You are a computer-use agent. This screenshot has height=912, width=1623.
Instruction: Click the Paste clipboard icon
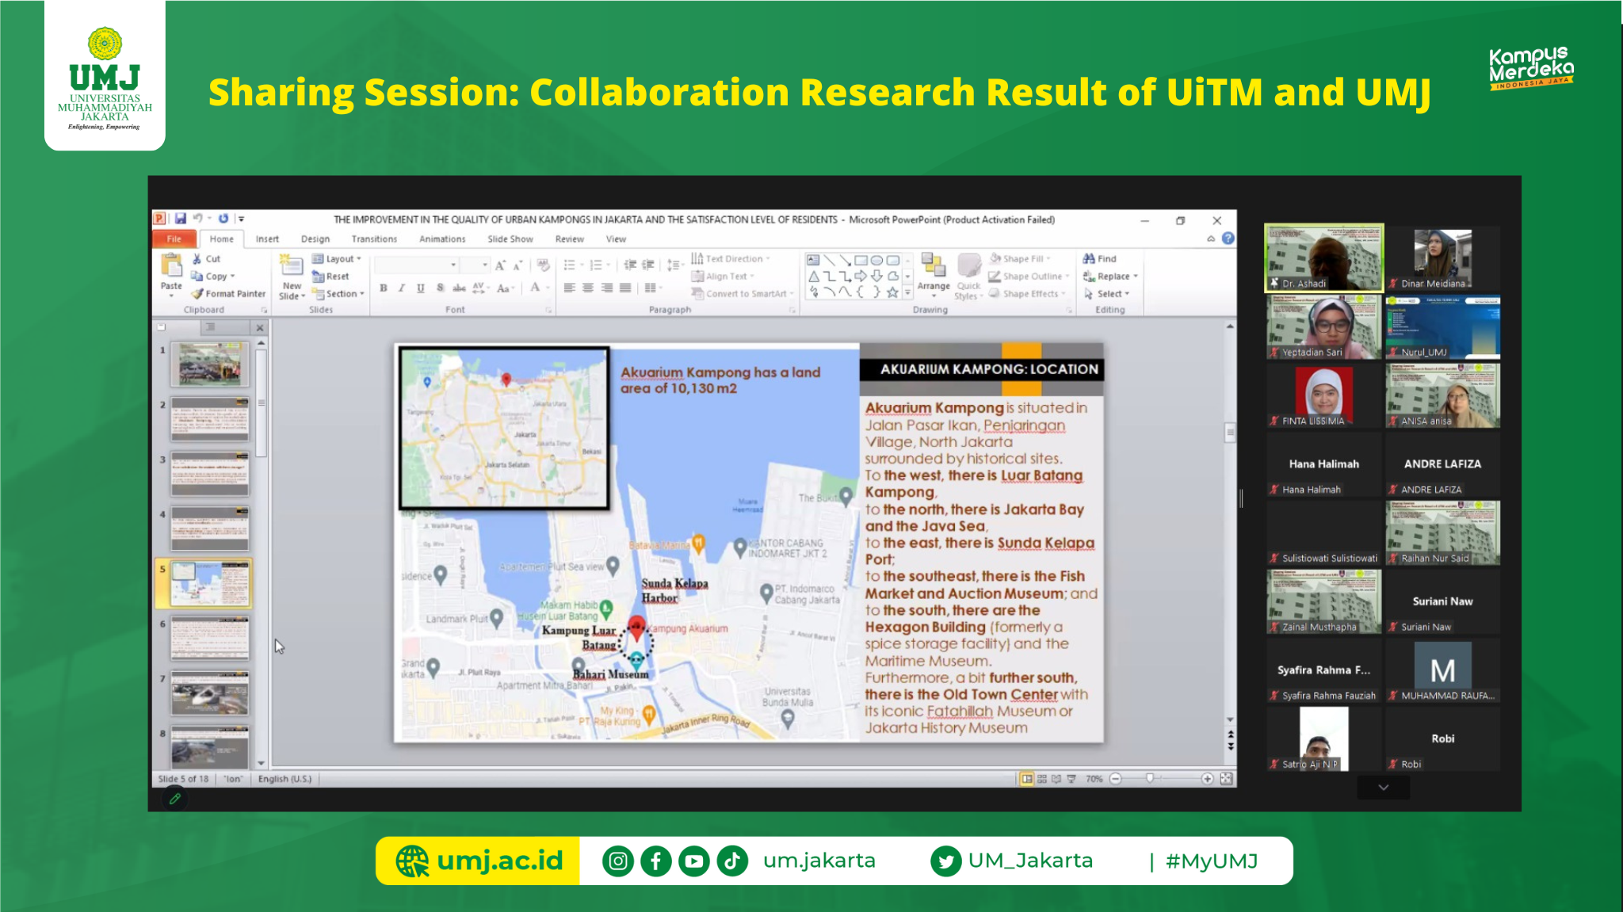(x=171, y=265)
